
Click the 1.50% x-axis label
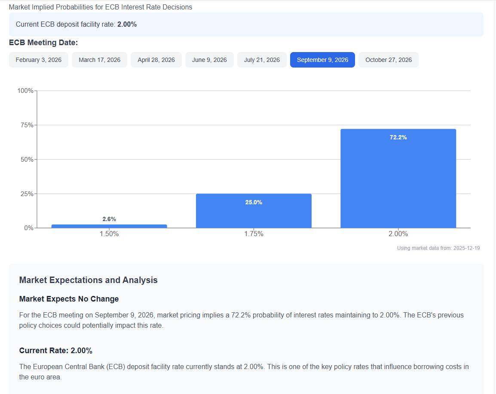click(109, 234)
